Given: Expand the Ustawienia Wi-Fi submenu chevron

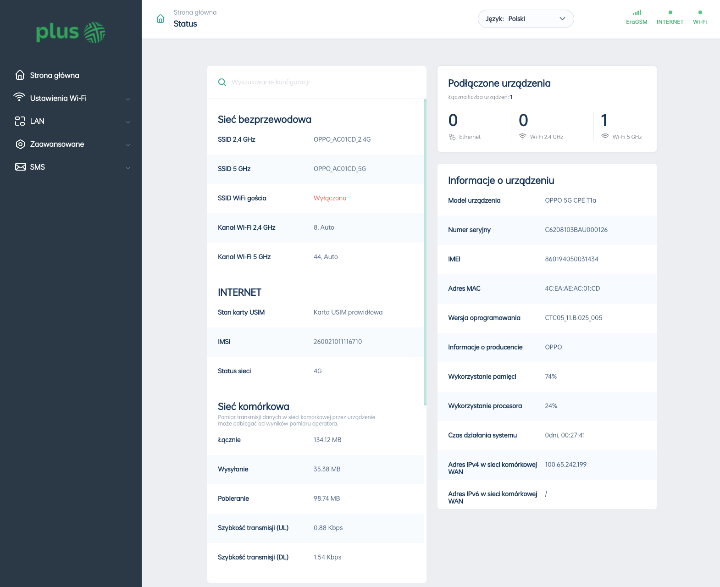Looking at the screenshot, I should pyautogui.click(x=128, y=99).
